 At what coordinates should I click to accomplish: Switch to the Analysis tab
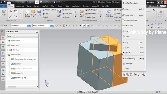[45, 6]
